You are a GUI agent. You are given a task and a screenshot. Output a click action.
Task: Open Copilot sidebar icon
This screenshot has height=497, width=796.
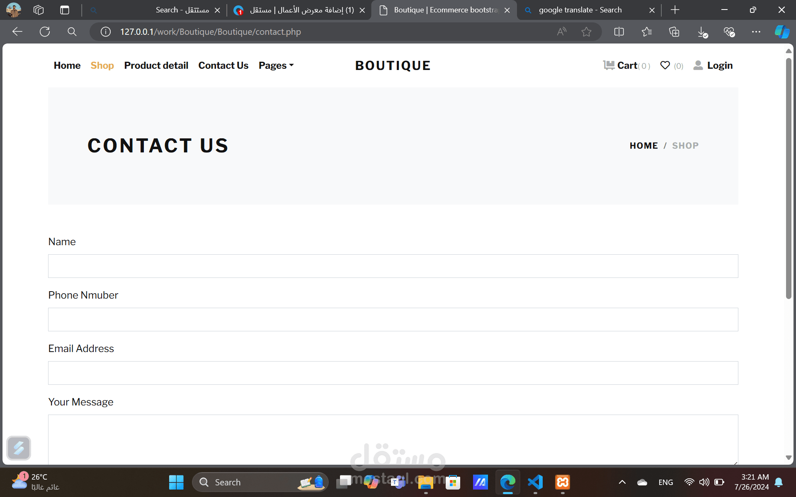(782, 32)
